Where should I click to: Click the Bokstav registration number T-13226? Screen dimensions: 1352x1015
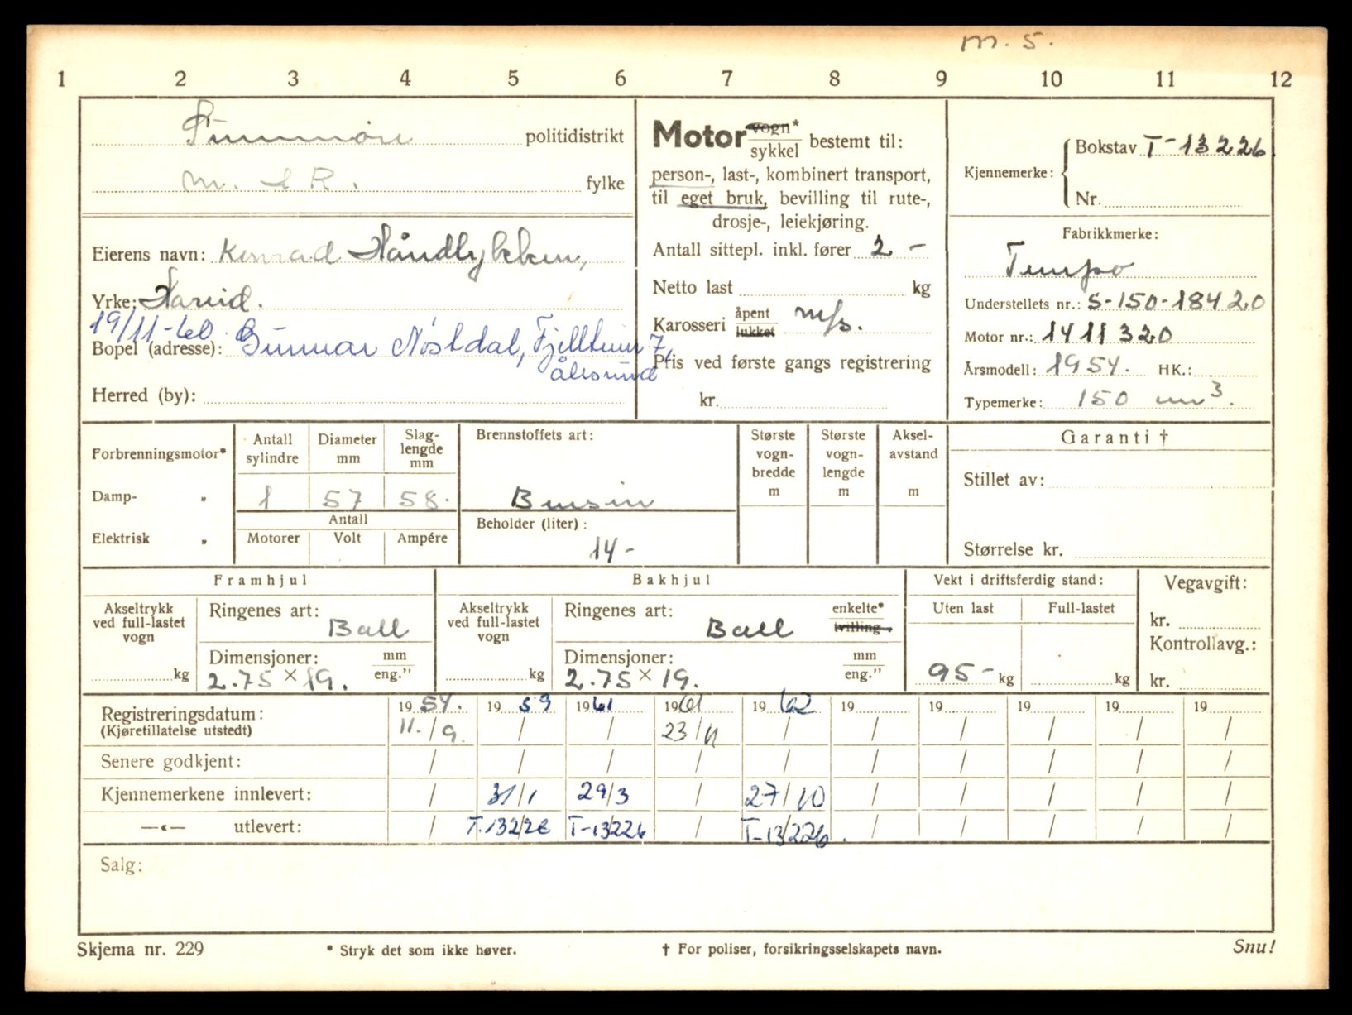[1206, 147]
